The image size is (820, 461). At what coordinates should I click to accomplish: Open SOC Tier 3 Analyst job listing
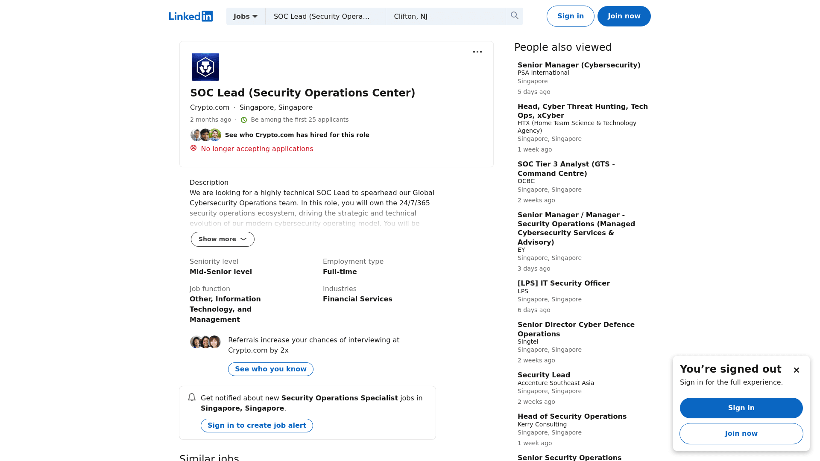point(566,169)
